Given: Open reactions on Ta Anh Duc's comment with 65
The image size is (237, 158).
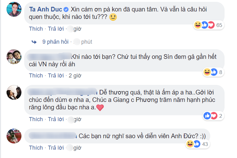Looking at the screenshot, I should tap(208, 25).
